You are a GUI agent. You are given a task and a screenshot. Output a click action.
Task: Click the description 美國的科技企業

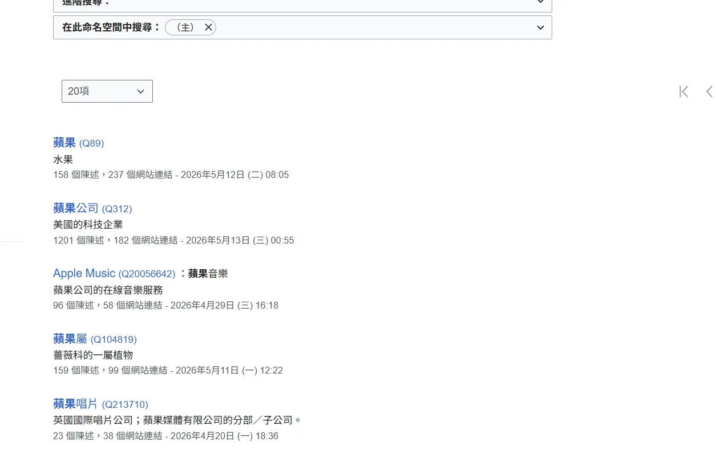tap(88, 225)
